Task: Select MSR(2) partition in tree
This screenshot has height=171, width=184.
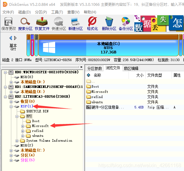Action: (x=27, y=145)
